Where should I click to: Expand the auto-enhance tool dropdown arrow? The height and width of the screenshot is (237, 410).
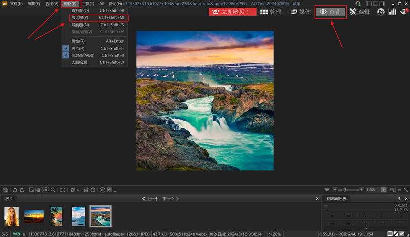point(78,190)
